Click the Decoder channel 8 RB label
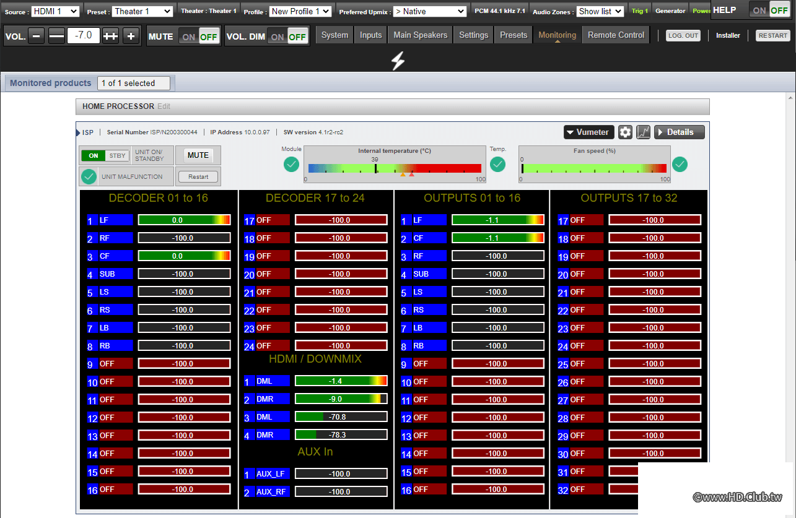 coord(115,345)
